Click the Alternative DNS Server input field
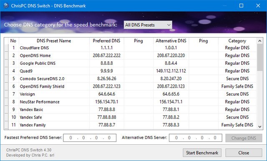The height and width of the screenshot is (161, 267). [196, 138]
